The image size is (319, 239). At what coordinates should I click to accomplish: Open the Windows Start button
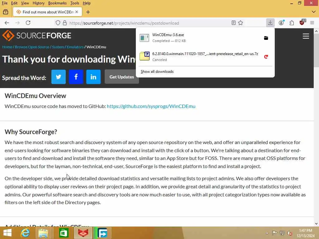pos(7,233)
